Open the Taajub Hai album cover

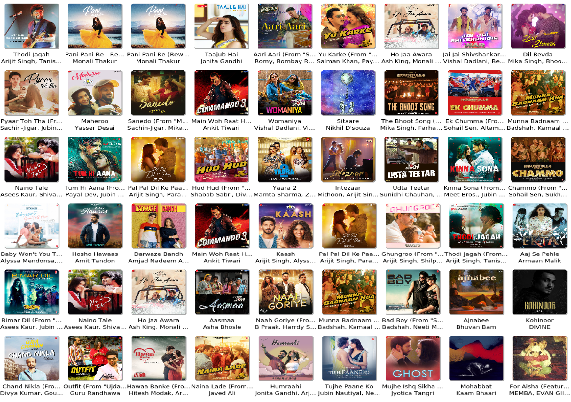pyautogui.click(x=221, y=26)
